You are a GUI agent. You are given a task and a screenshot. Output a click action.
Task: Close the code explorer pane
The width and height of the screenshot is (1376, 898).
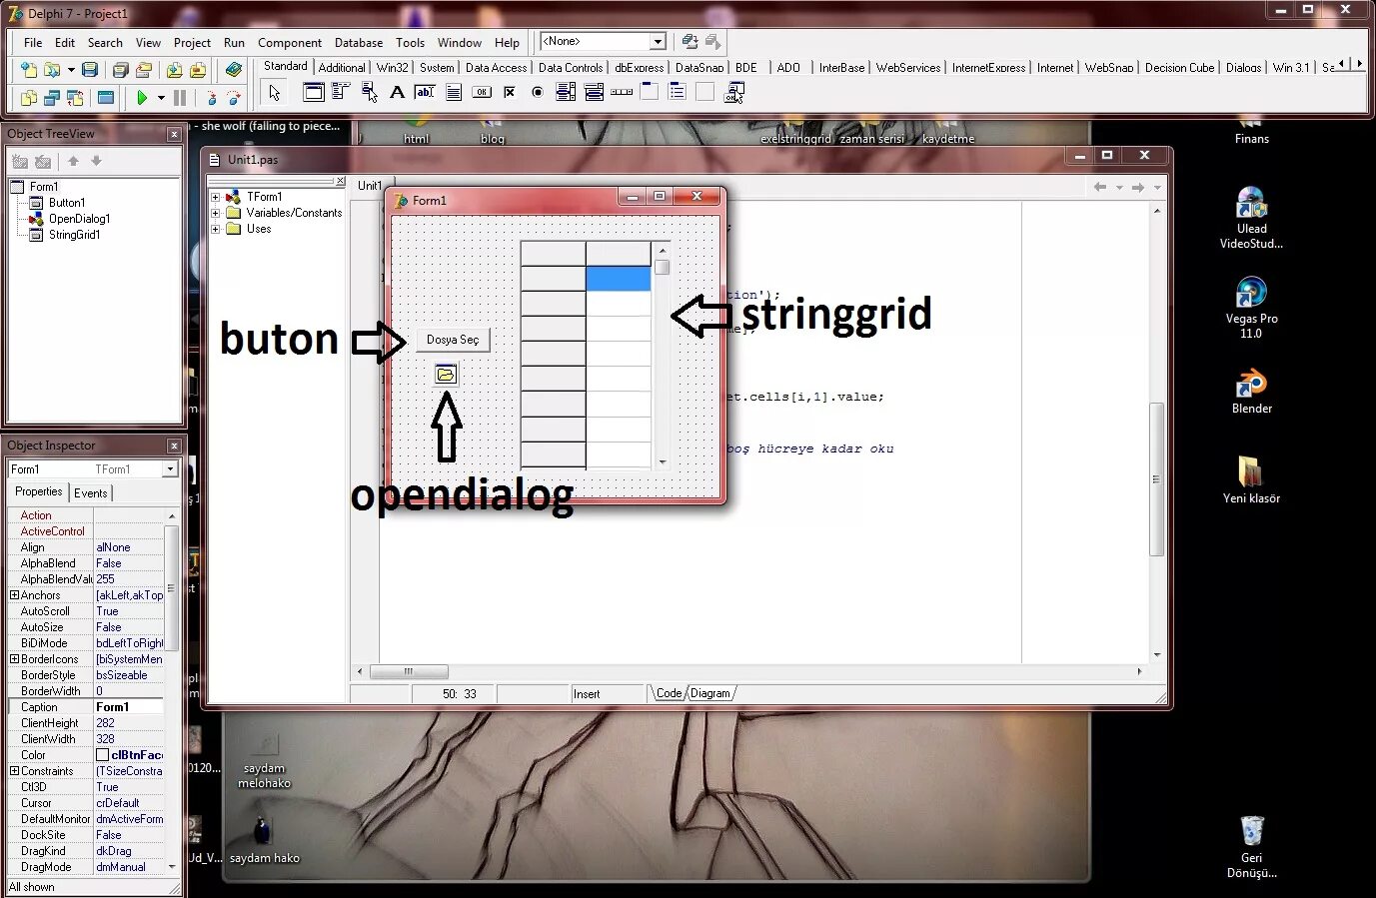tap(340, 181)
